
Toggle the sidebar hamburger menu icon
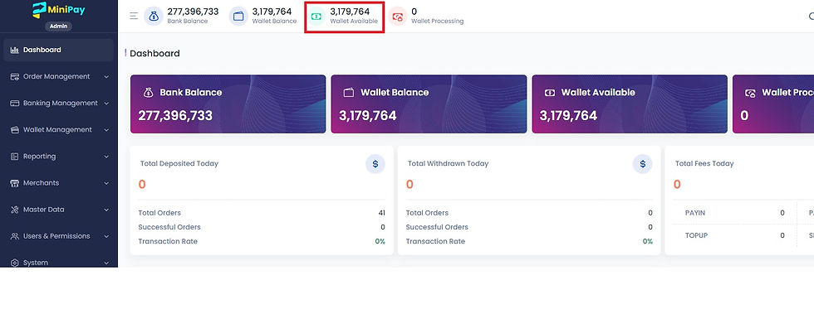coord(134,16)
